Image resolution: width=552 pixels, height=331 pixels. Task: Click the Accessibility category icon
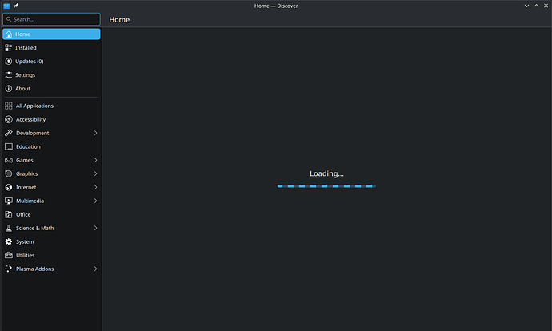(9, 119)
